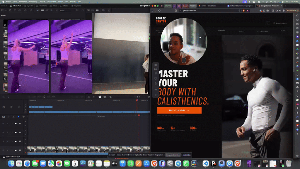
Task: Reload the georgesantos.ch page
Action: tap(159, 11)
